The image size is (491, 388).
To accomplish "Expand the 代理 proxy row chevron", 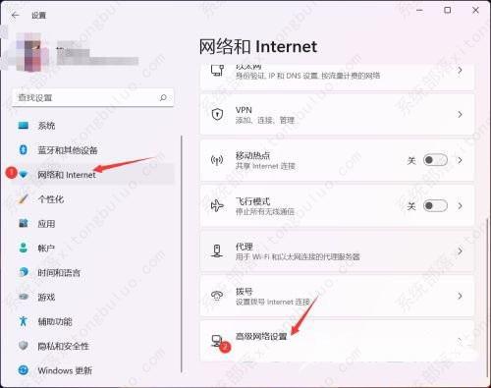I will (460, 251).
